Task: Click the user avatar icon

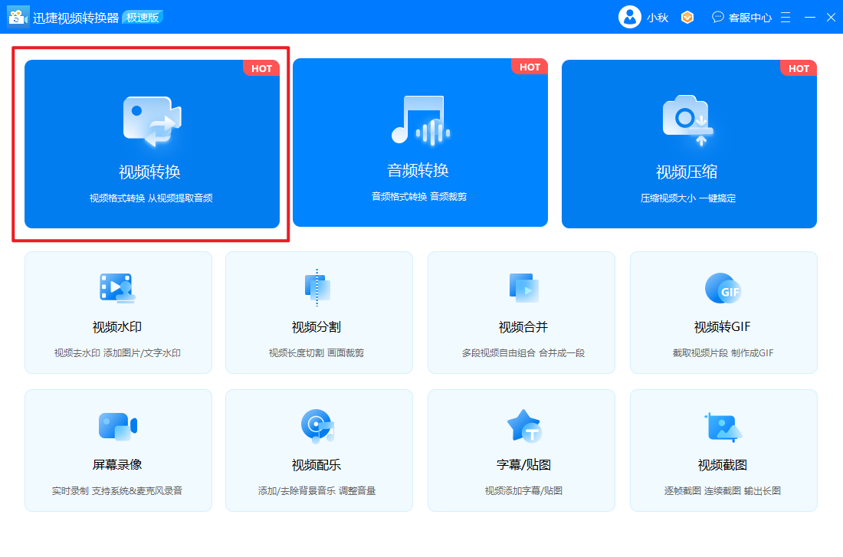Action: (629, 17)
